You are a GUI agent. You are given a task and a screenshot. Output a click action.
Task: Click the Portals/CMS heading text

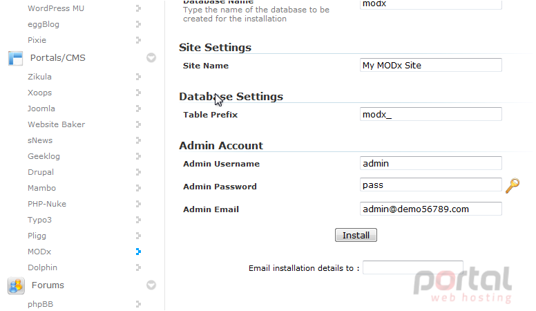click(x=58, y=58)
